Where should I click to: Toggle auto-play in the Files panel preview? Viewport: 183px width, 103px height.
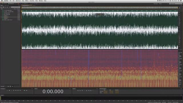point(13,86)
